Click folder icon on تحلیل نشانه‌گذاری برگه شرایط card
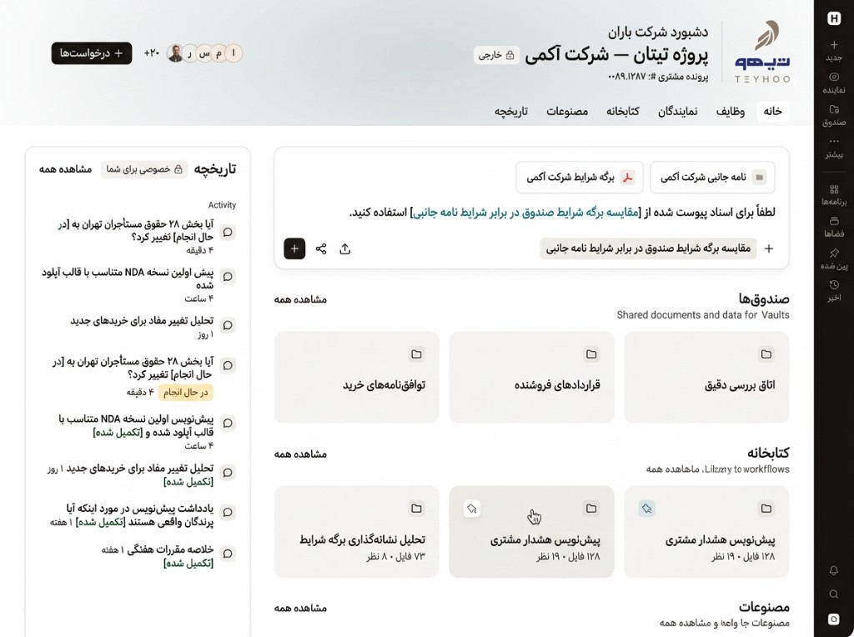854x637 pixels. (x=417, y=509)
